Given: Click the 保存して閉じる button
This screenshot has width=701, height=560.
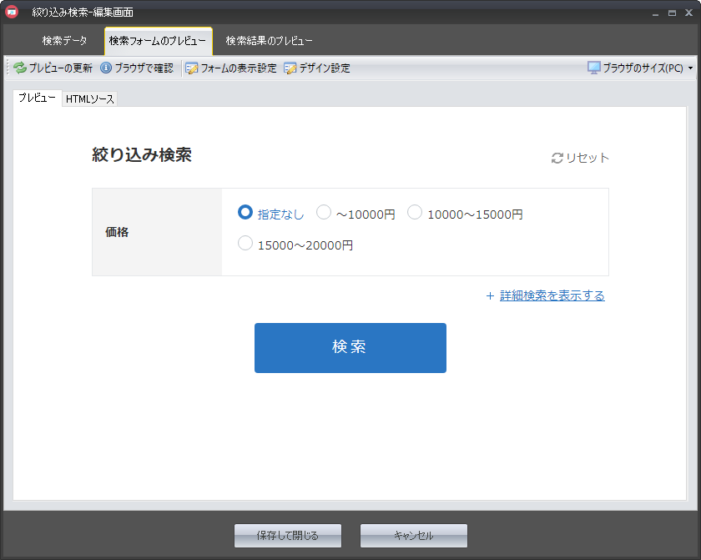Looking at the screenshot, I should (x=288, y=536).
